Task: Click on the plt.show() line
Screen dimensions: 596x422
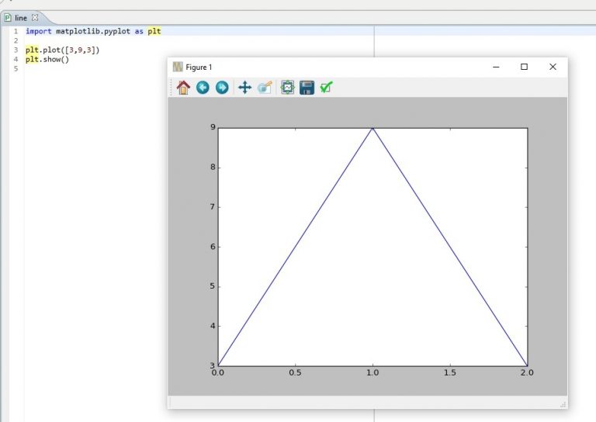Action: click(47, 59)
